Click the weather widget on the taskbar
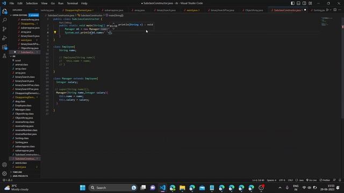 tap(17, 188)
